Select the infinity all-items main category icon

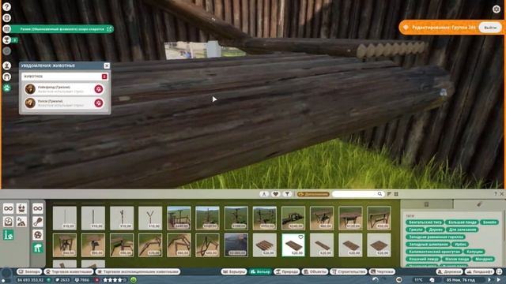pyautogui.click(x=9, y=208)
